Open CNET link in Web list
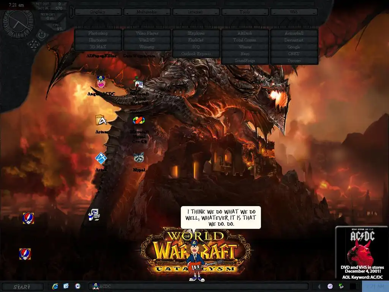Viewport: 389px width, 292px height. pos(294,54)
